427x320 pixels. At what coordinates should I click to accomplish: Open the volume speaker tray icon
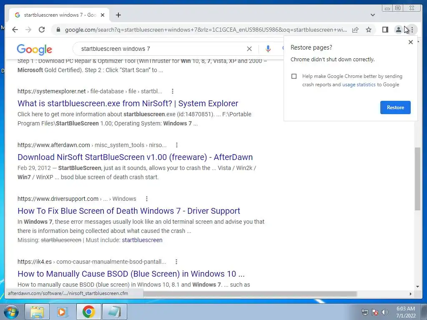[x=384, y=312]
